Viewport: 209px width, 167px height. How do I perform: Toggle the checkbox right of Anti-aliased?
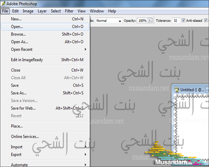tap(206, 20)
